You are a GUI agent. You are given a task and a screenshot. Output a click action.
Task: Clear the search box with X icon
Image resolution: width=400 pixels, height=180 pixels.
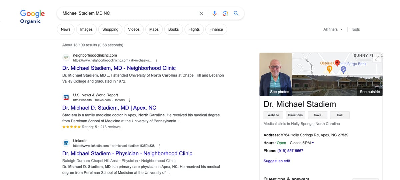click(x=201, y=13)
